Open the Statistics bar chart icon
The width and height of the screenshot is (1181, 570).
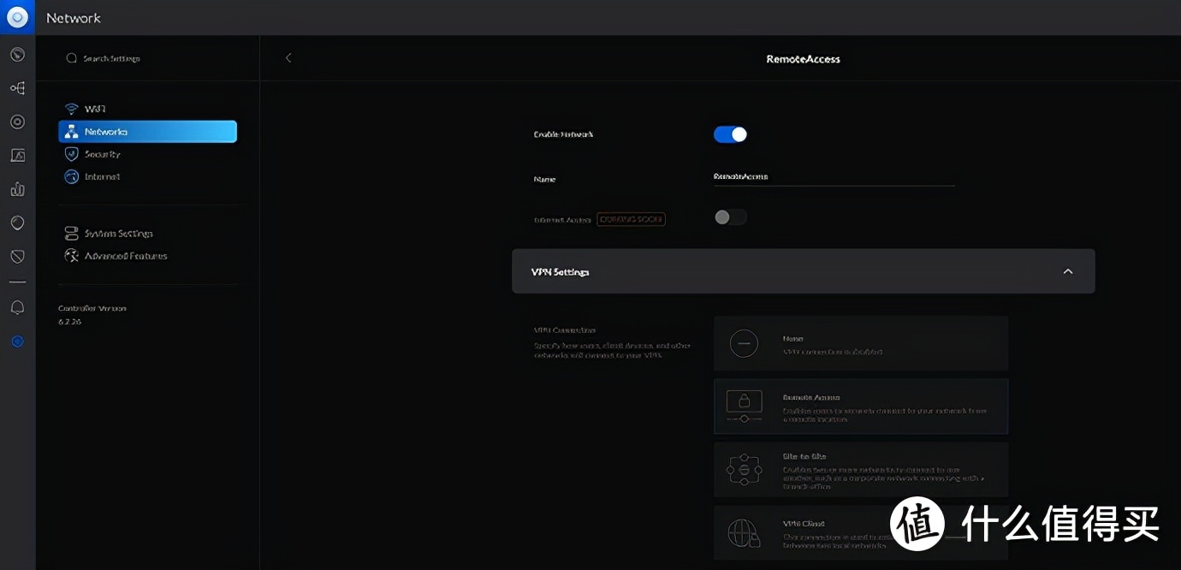[x=17, y=189]
